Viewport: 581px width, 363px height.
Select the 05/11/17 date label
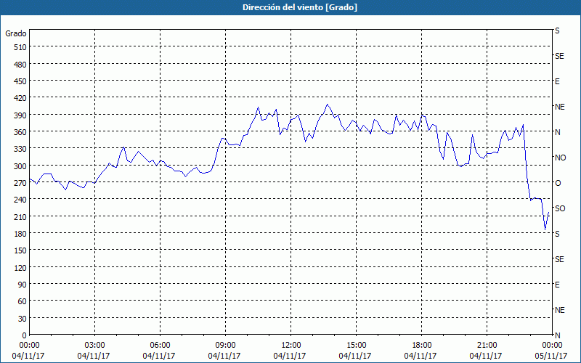click(551, 356)
